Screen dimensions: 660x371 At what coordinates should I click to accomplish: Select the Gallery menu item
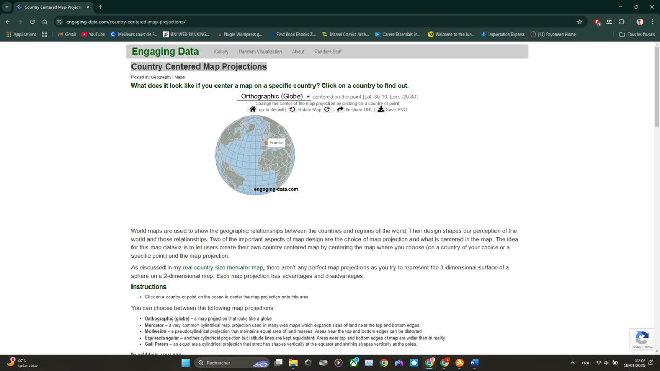(221, 52)
